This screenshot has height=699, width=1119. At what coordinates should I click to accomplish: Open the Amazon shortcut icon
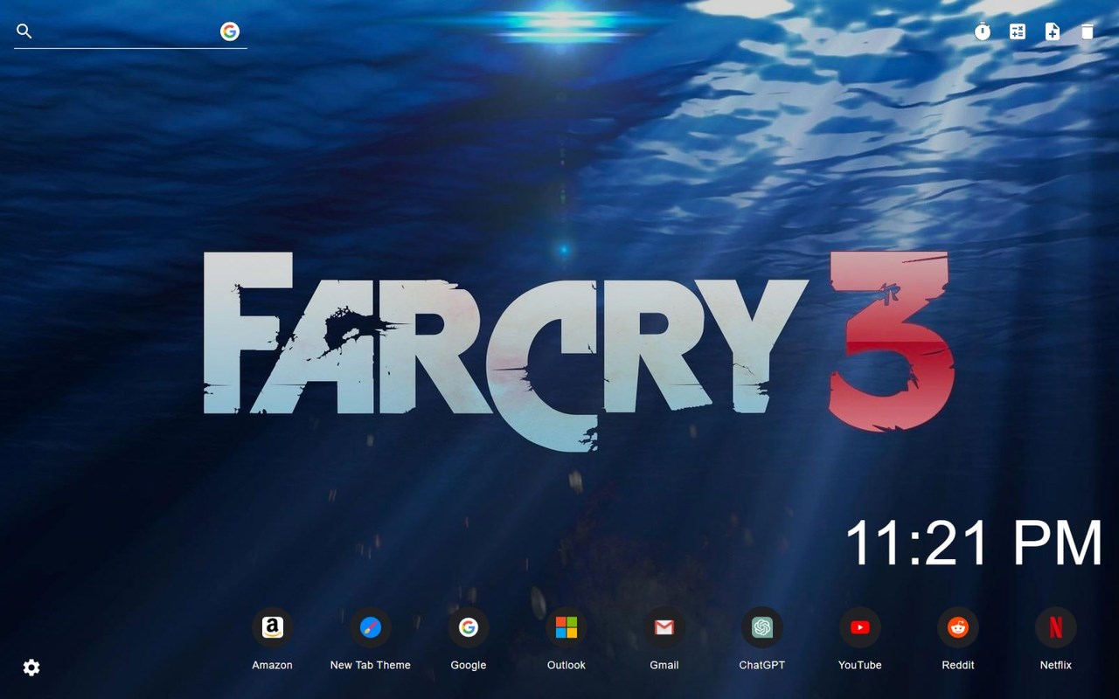point(273,627)
